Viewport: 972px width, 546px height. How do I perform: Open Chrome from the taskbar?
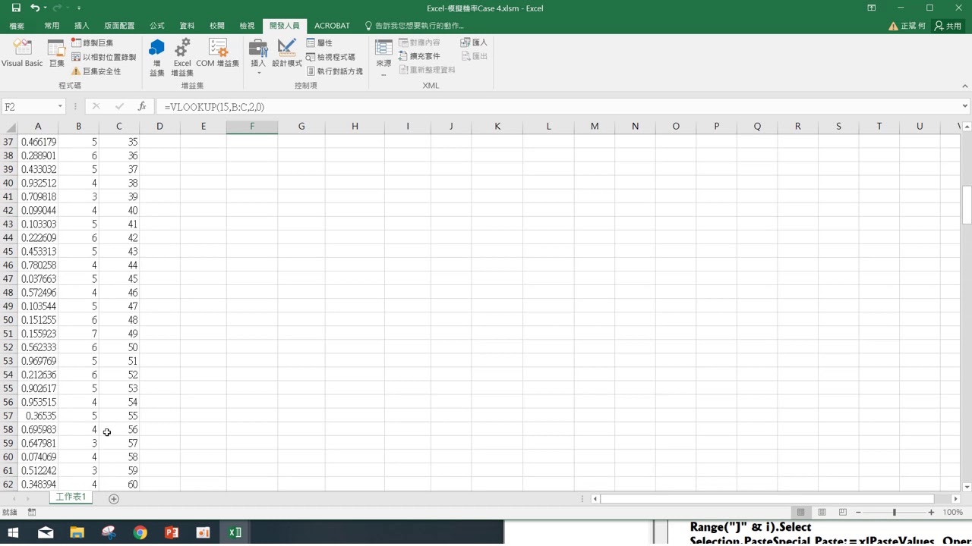tap(140, 532)
